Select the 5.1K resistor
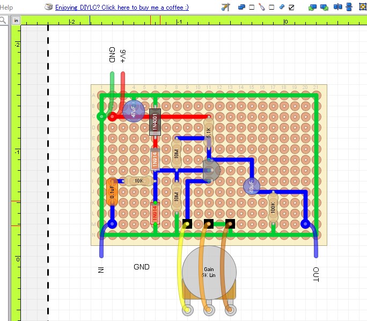This screenshot has width=367, height=321. tap(209, 133)
